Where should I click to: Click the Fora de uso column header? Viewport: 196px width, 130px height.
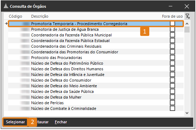point(172,16)
